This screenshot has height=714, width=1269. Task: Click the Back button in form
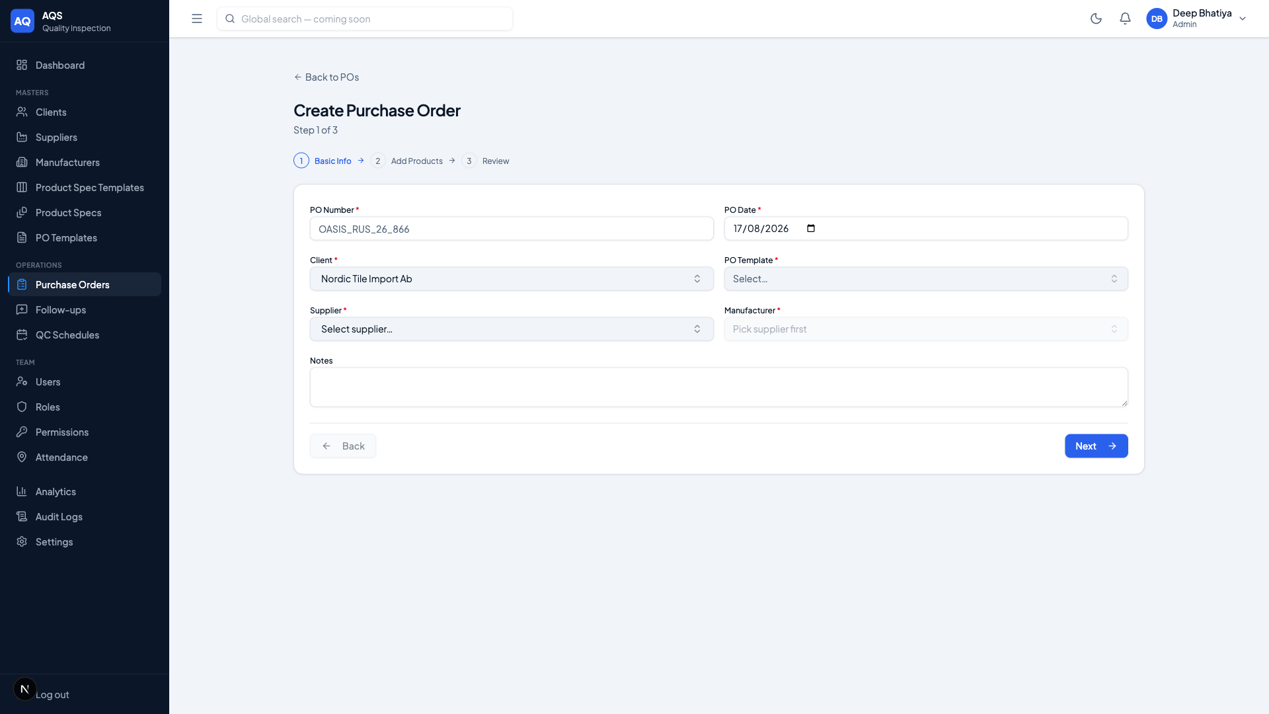coord(343,446)
